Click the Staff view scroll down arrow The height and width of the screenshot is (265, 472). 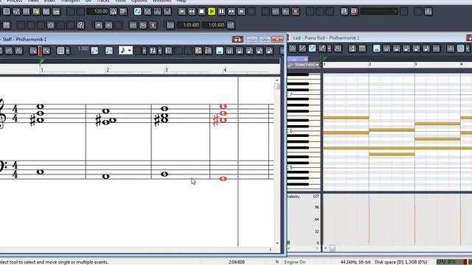277,243
